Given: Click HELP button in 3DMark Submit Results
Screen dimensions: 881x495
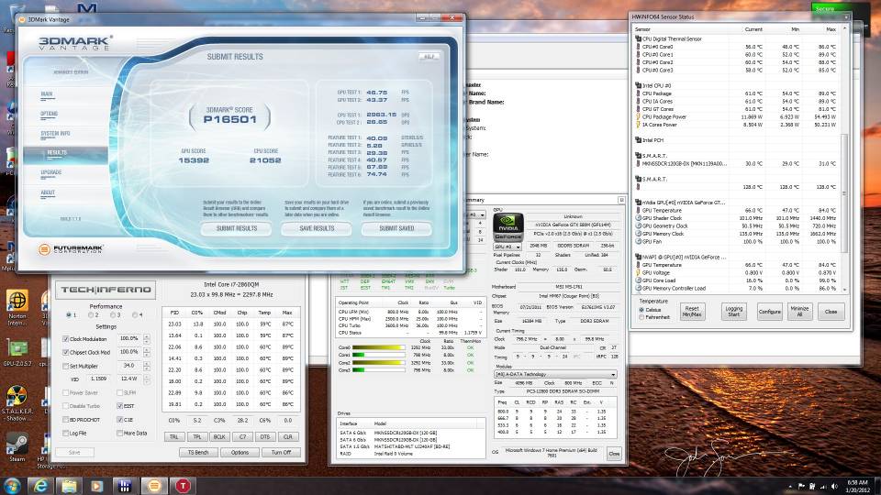Looking at the screenshot, I should pyautogui.click(x=429, y=57).
